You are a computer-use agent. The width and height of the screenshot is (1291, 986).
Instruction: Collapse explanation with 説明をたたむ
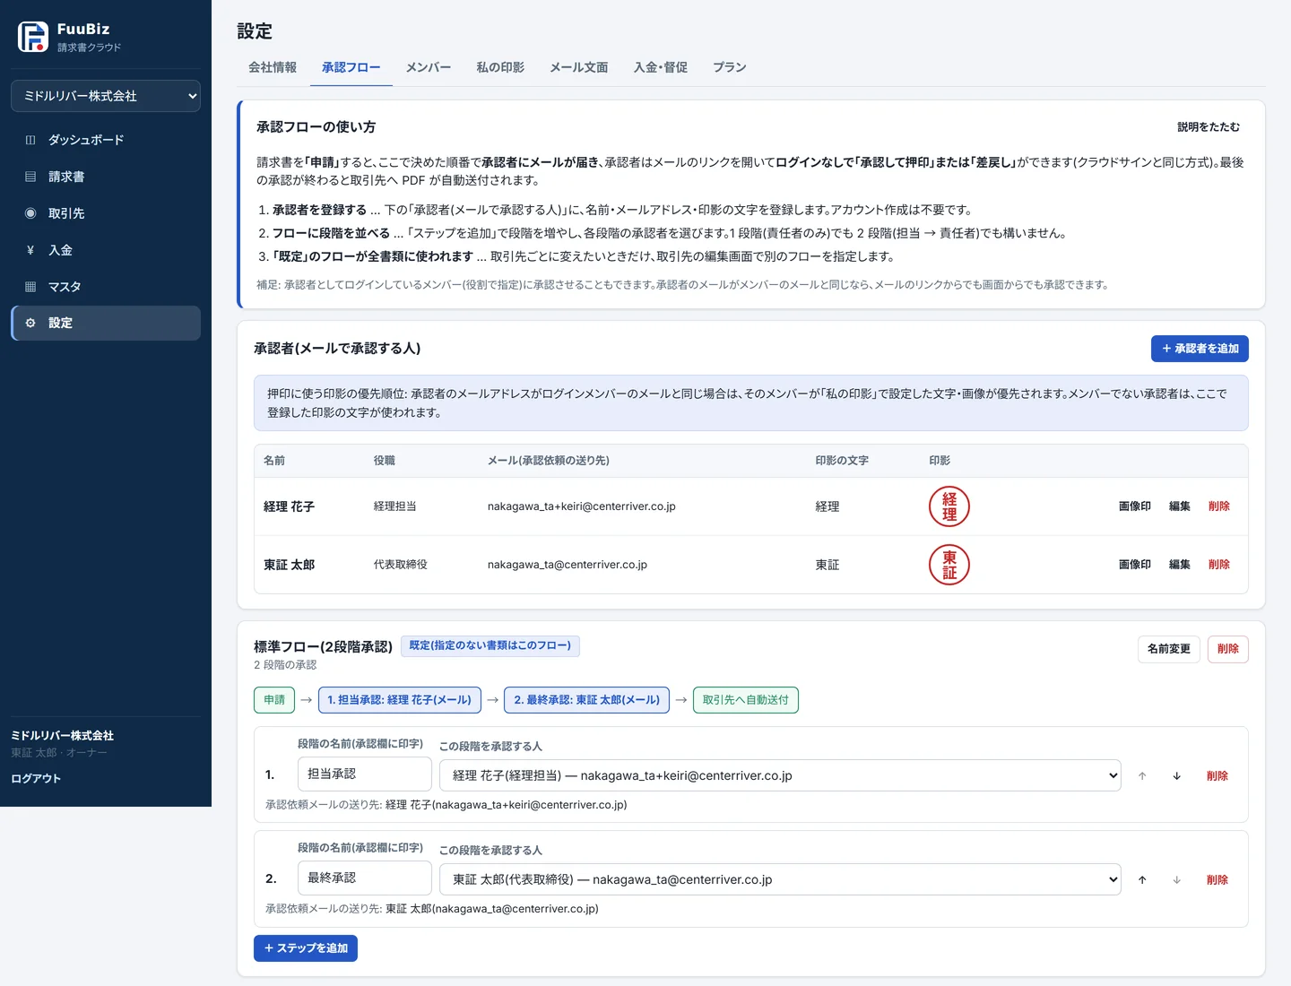(x=1209, y=127)
